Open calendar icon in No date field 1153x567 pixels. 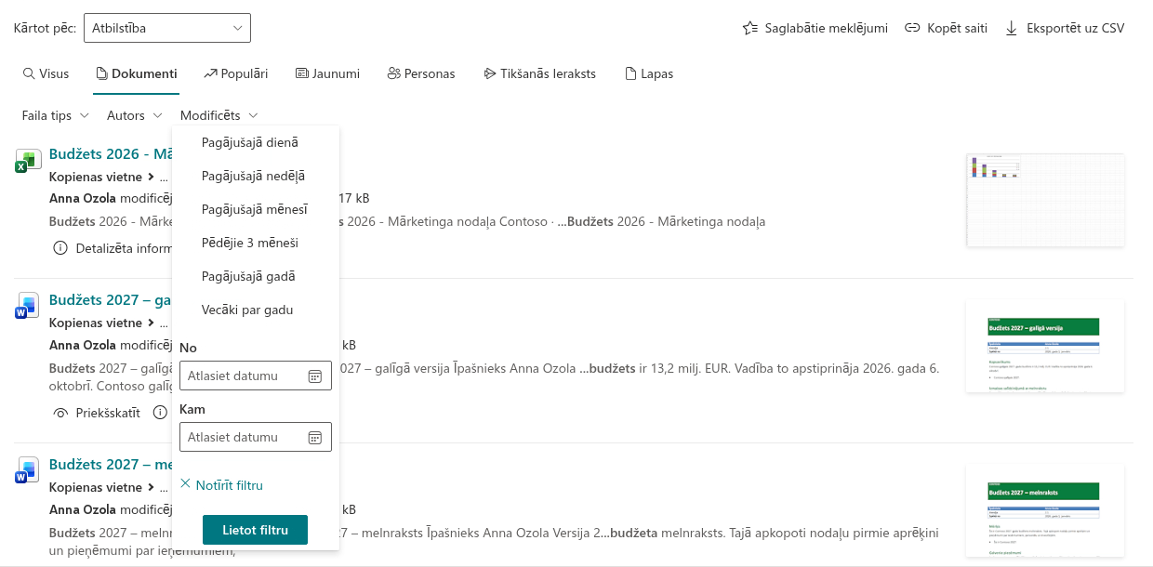[x=315, y=376]
